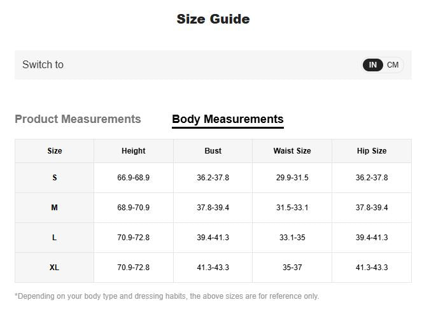422x309 pixels.
Task: Open the Product Measurements tab
Action: point(78,119)
